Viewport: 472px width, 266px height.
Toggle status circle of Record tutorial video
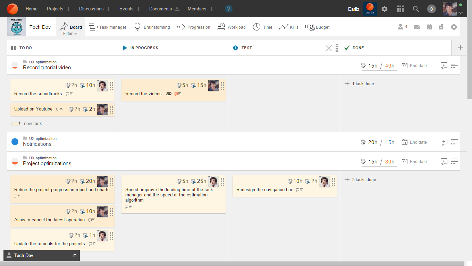coord(15,65)
